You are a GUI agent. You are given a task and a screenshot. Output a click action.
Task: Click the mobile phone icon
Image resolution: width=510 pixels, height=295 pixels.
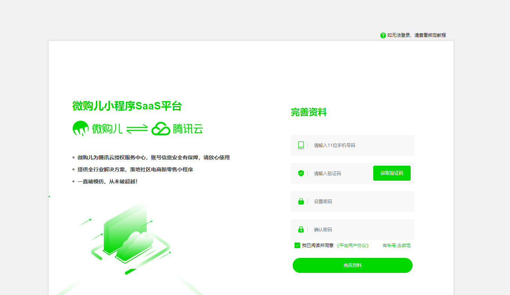[301, 145]
